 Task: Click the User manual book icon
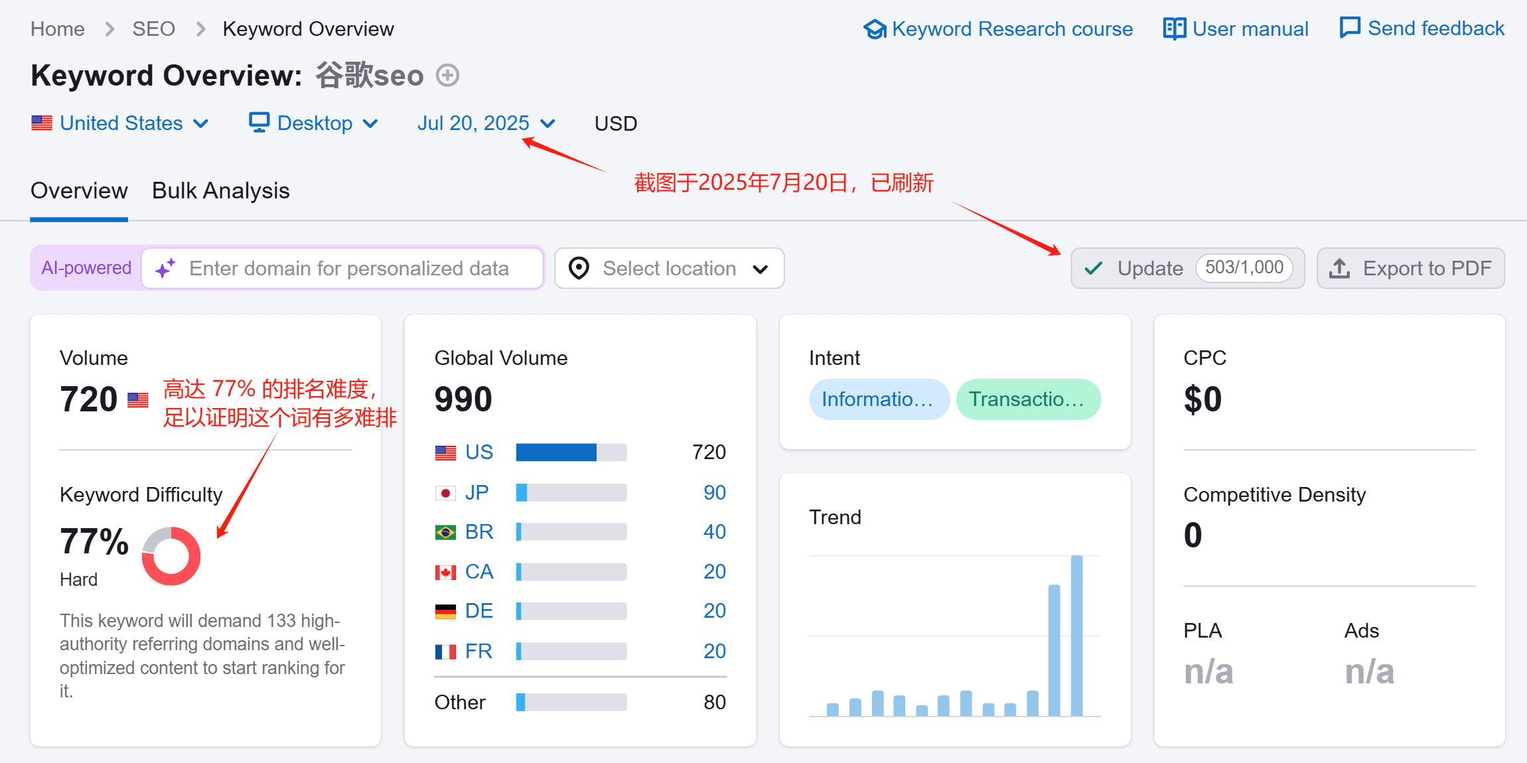(x=1174, y=29)
